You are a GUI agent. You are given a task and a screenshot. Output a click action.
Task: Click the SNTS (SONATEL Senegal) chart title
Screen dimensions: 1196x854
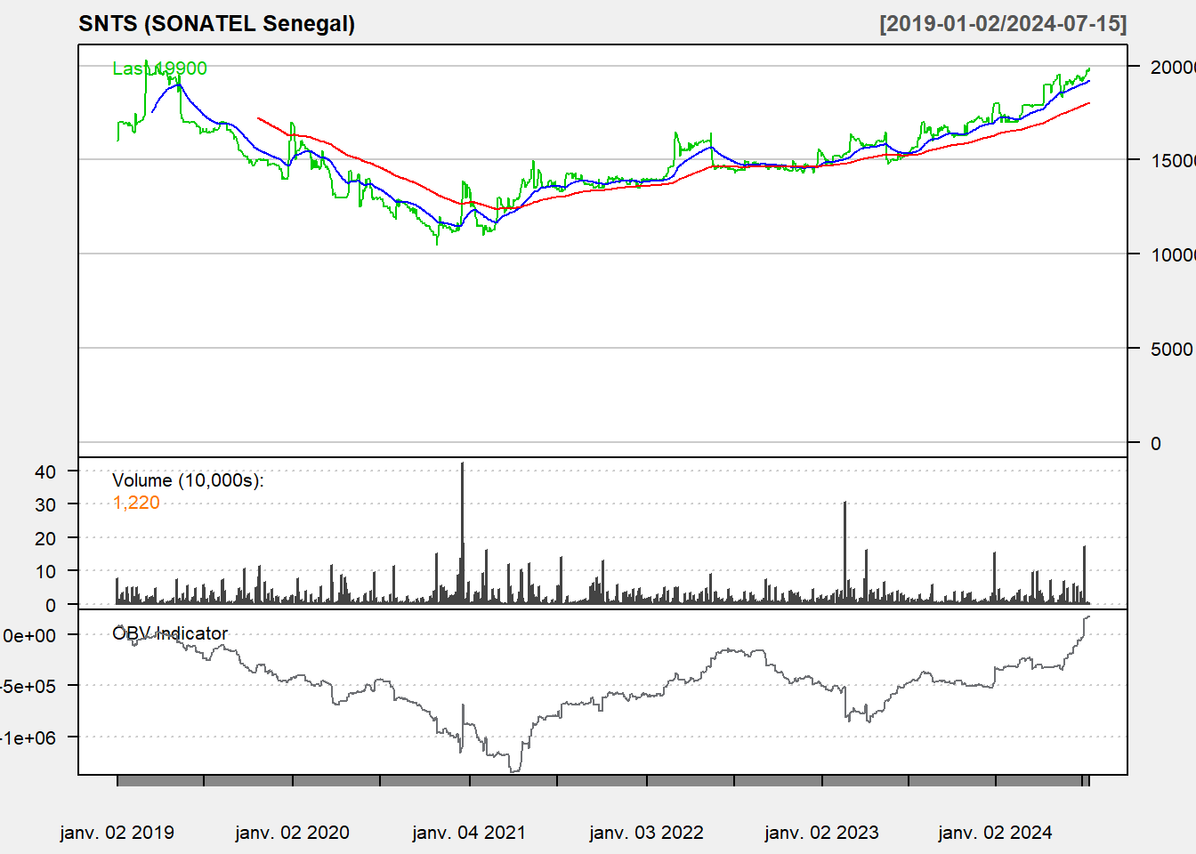pos(216,24)
